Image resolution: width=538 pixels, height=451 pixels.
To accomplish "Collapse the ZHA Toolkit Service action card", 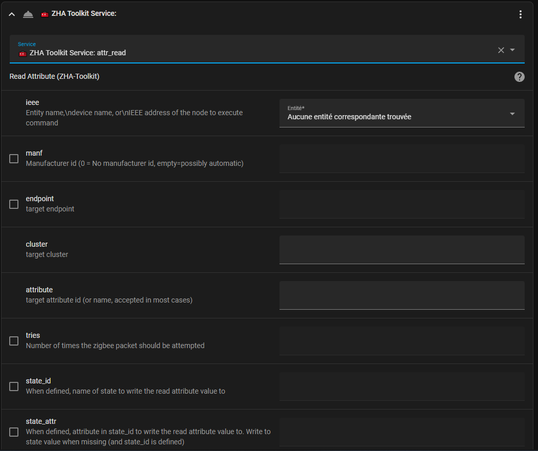I will click(x=12, y=14).
